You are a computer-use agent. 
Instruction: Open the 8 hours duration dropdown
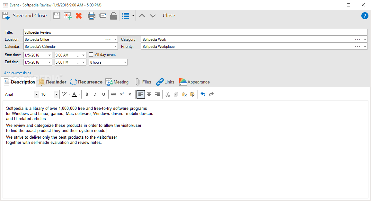(125, 62)
